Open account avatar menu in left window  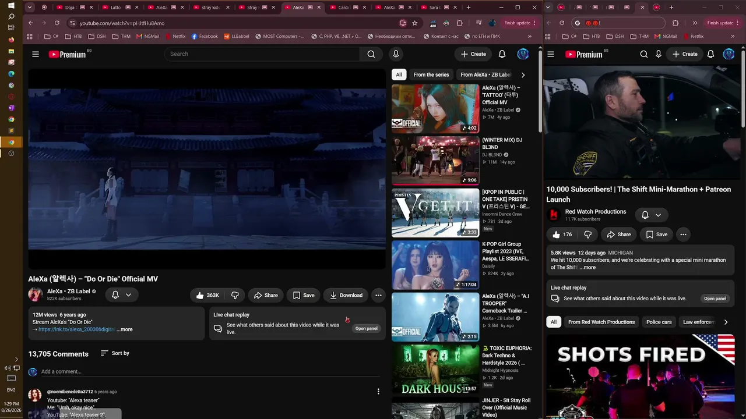(x=523, y=54)
